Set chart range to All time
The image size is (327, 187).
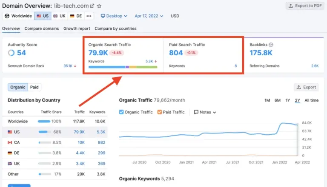[x=312, y=100]
